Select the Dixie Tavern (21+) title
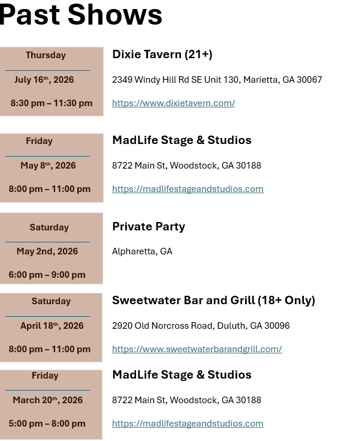 pos(162,54)
